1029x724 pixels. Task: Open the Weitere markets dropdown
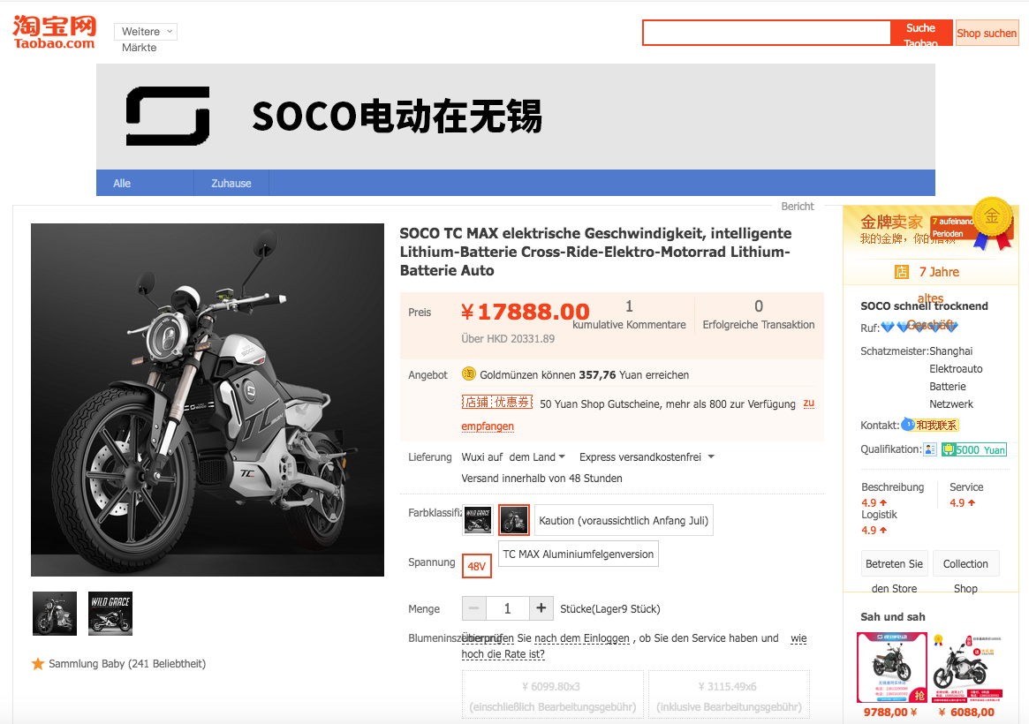[x=146, y=32]
